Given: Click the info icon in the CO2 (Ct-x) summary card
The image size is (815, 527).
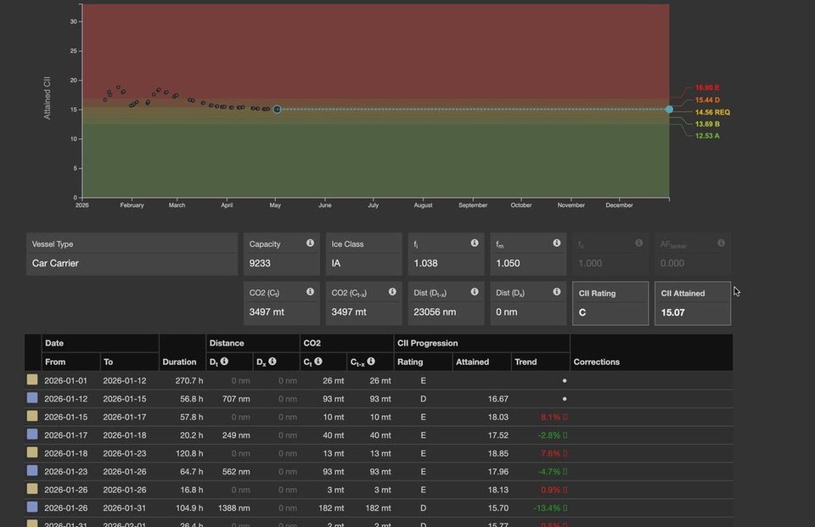Looking at the screenshot, I should [x=392, y=292].
